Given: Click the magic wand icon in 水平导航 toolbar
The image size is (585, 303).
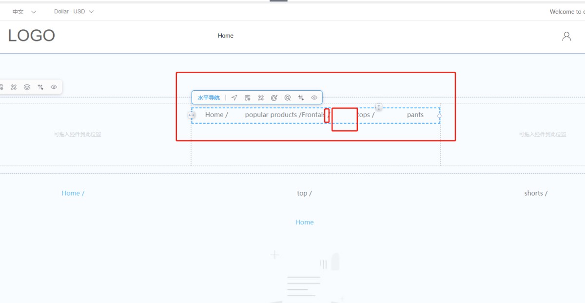Looking at the screenshot, I should [301, 98].
